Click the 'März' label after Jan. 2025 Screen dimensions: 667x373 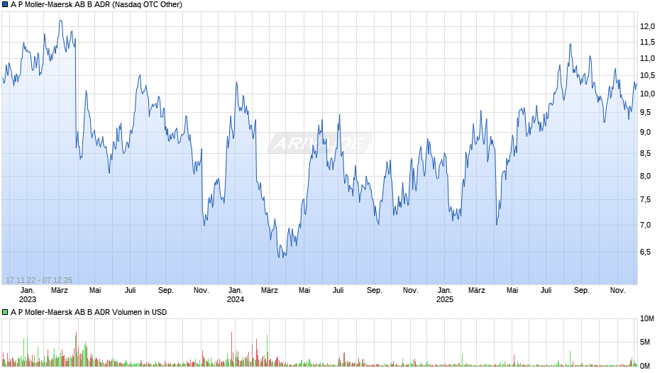(476, 291)
